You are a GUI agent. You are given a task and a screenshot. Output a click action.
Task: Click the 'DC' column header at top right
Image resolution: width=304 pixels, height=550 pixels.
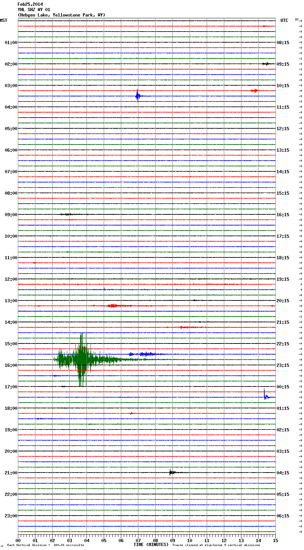297,19
